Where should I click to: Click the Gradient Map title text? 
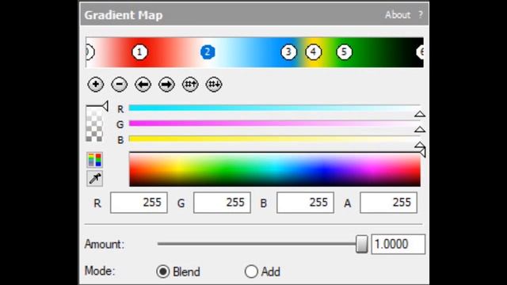[124, 15]
